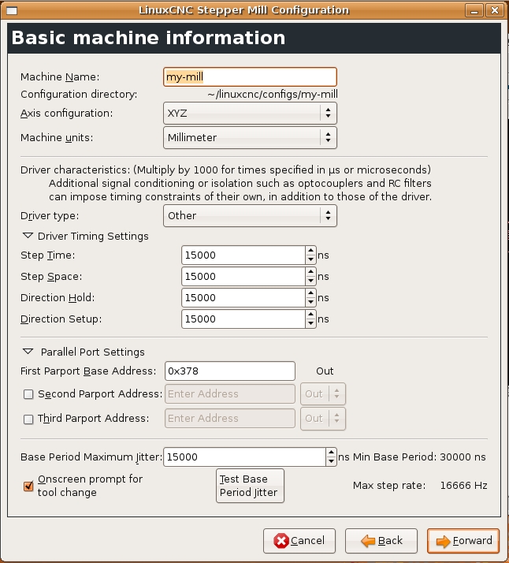509x563 pixels.
Task: Increase Direction Hold with up arrow
Action: pyautogui.click(x=310, y=293)
